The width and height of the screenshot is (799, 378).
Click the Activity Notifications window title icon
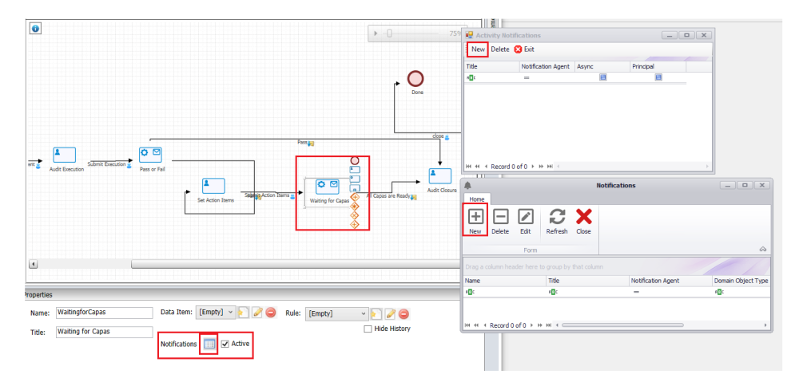tap(469, 35)
